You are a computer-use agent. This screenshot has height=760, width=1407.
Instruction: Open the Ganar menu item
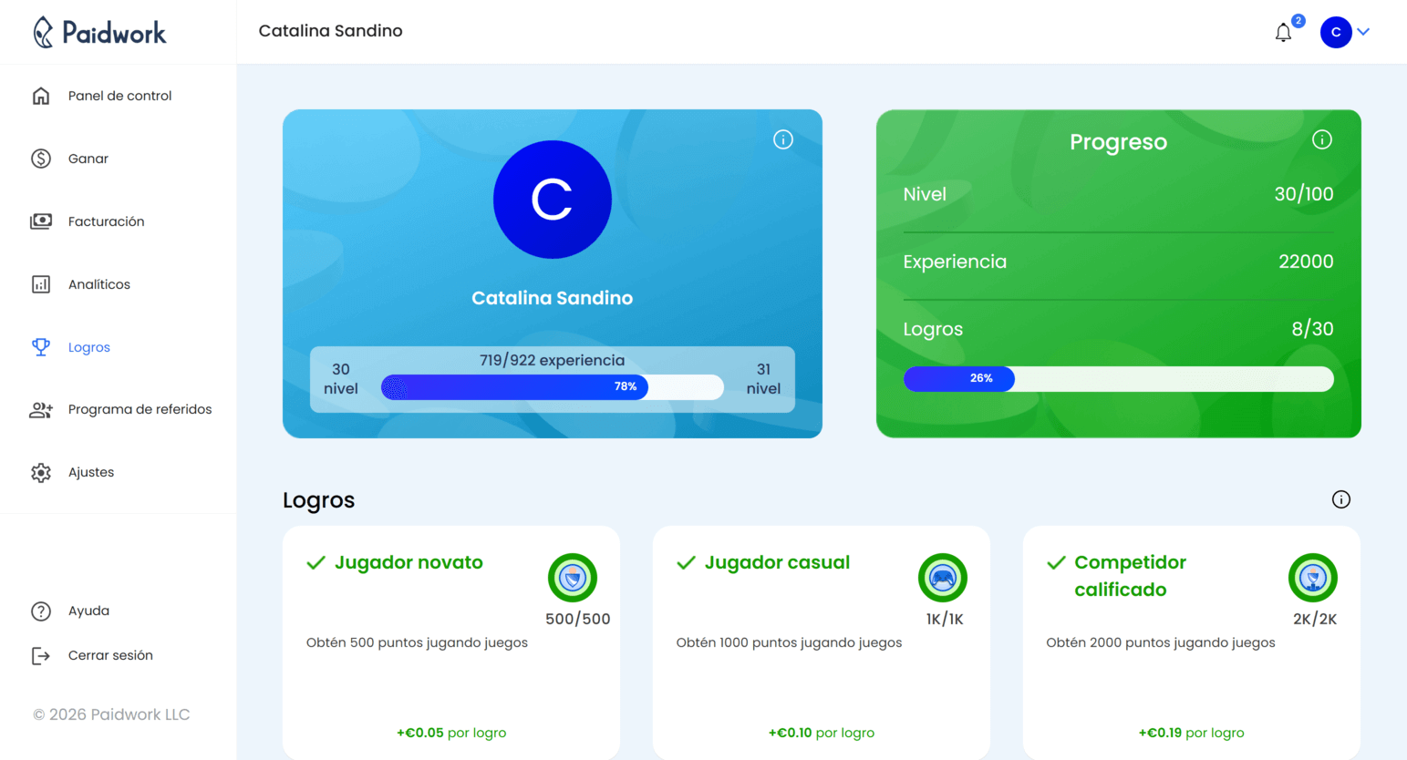click(x=86, y=158)
